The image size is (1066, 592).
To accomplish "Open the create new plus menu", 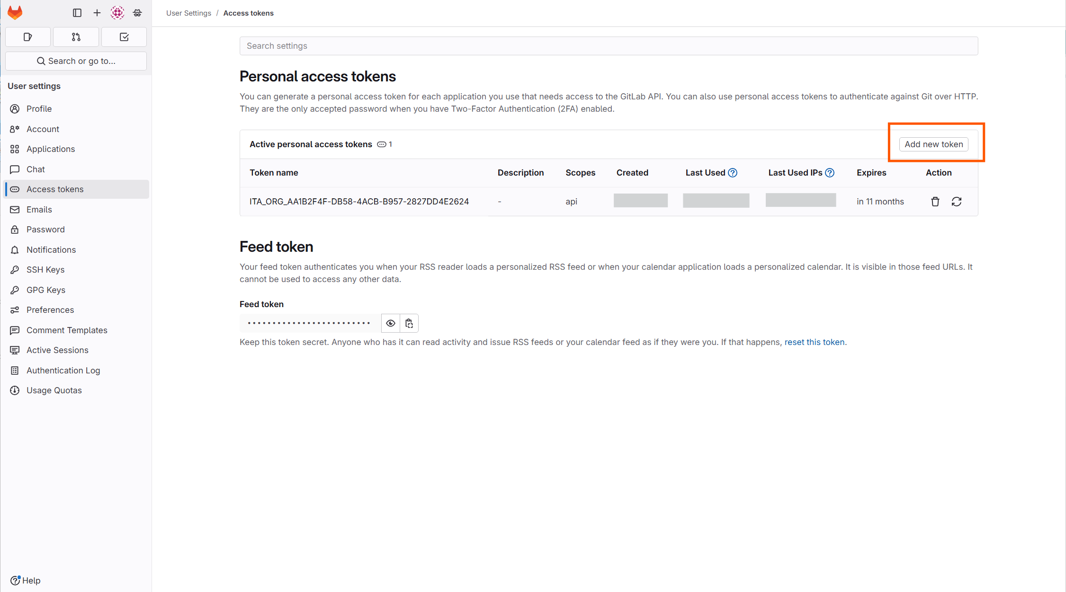I will [x=97, y=13].
